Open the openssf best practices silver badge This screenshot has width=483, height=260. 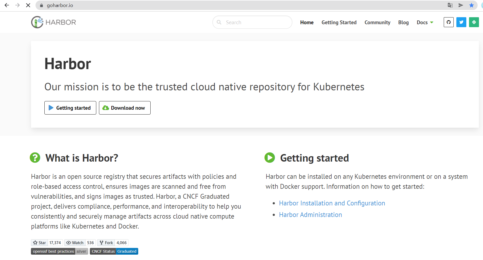tap(59, 251)
